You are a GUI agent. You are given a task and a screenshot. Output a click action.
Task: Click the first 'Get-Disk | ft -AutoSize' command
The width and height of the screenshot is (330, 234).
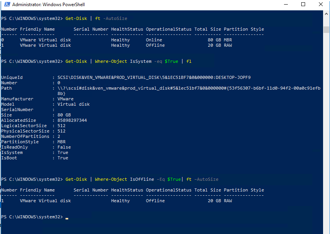click(96, 18)
